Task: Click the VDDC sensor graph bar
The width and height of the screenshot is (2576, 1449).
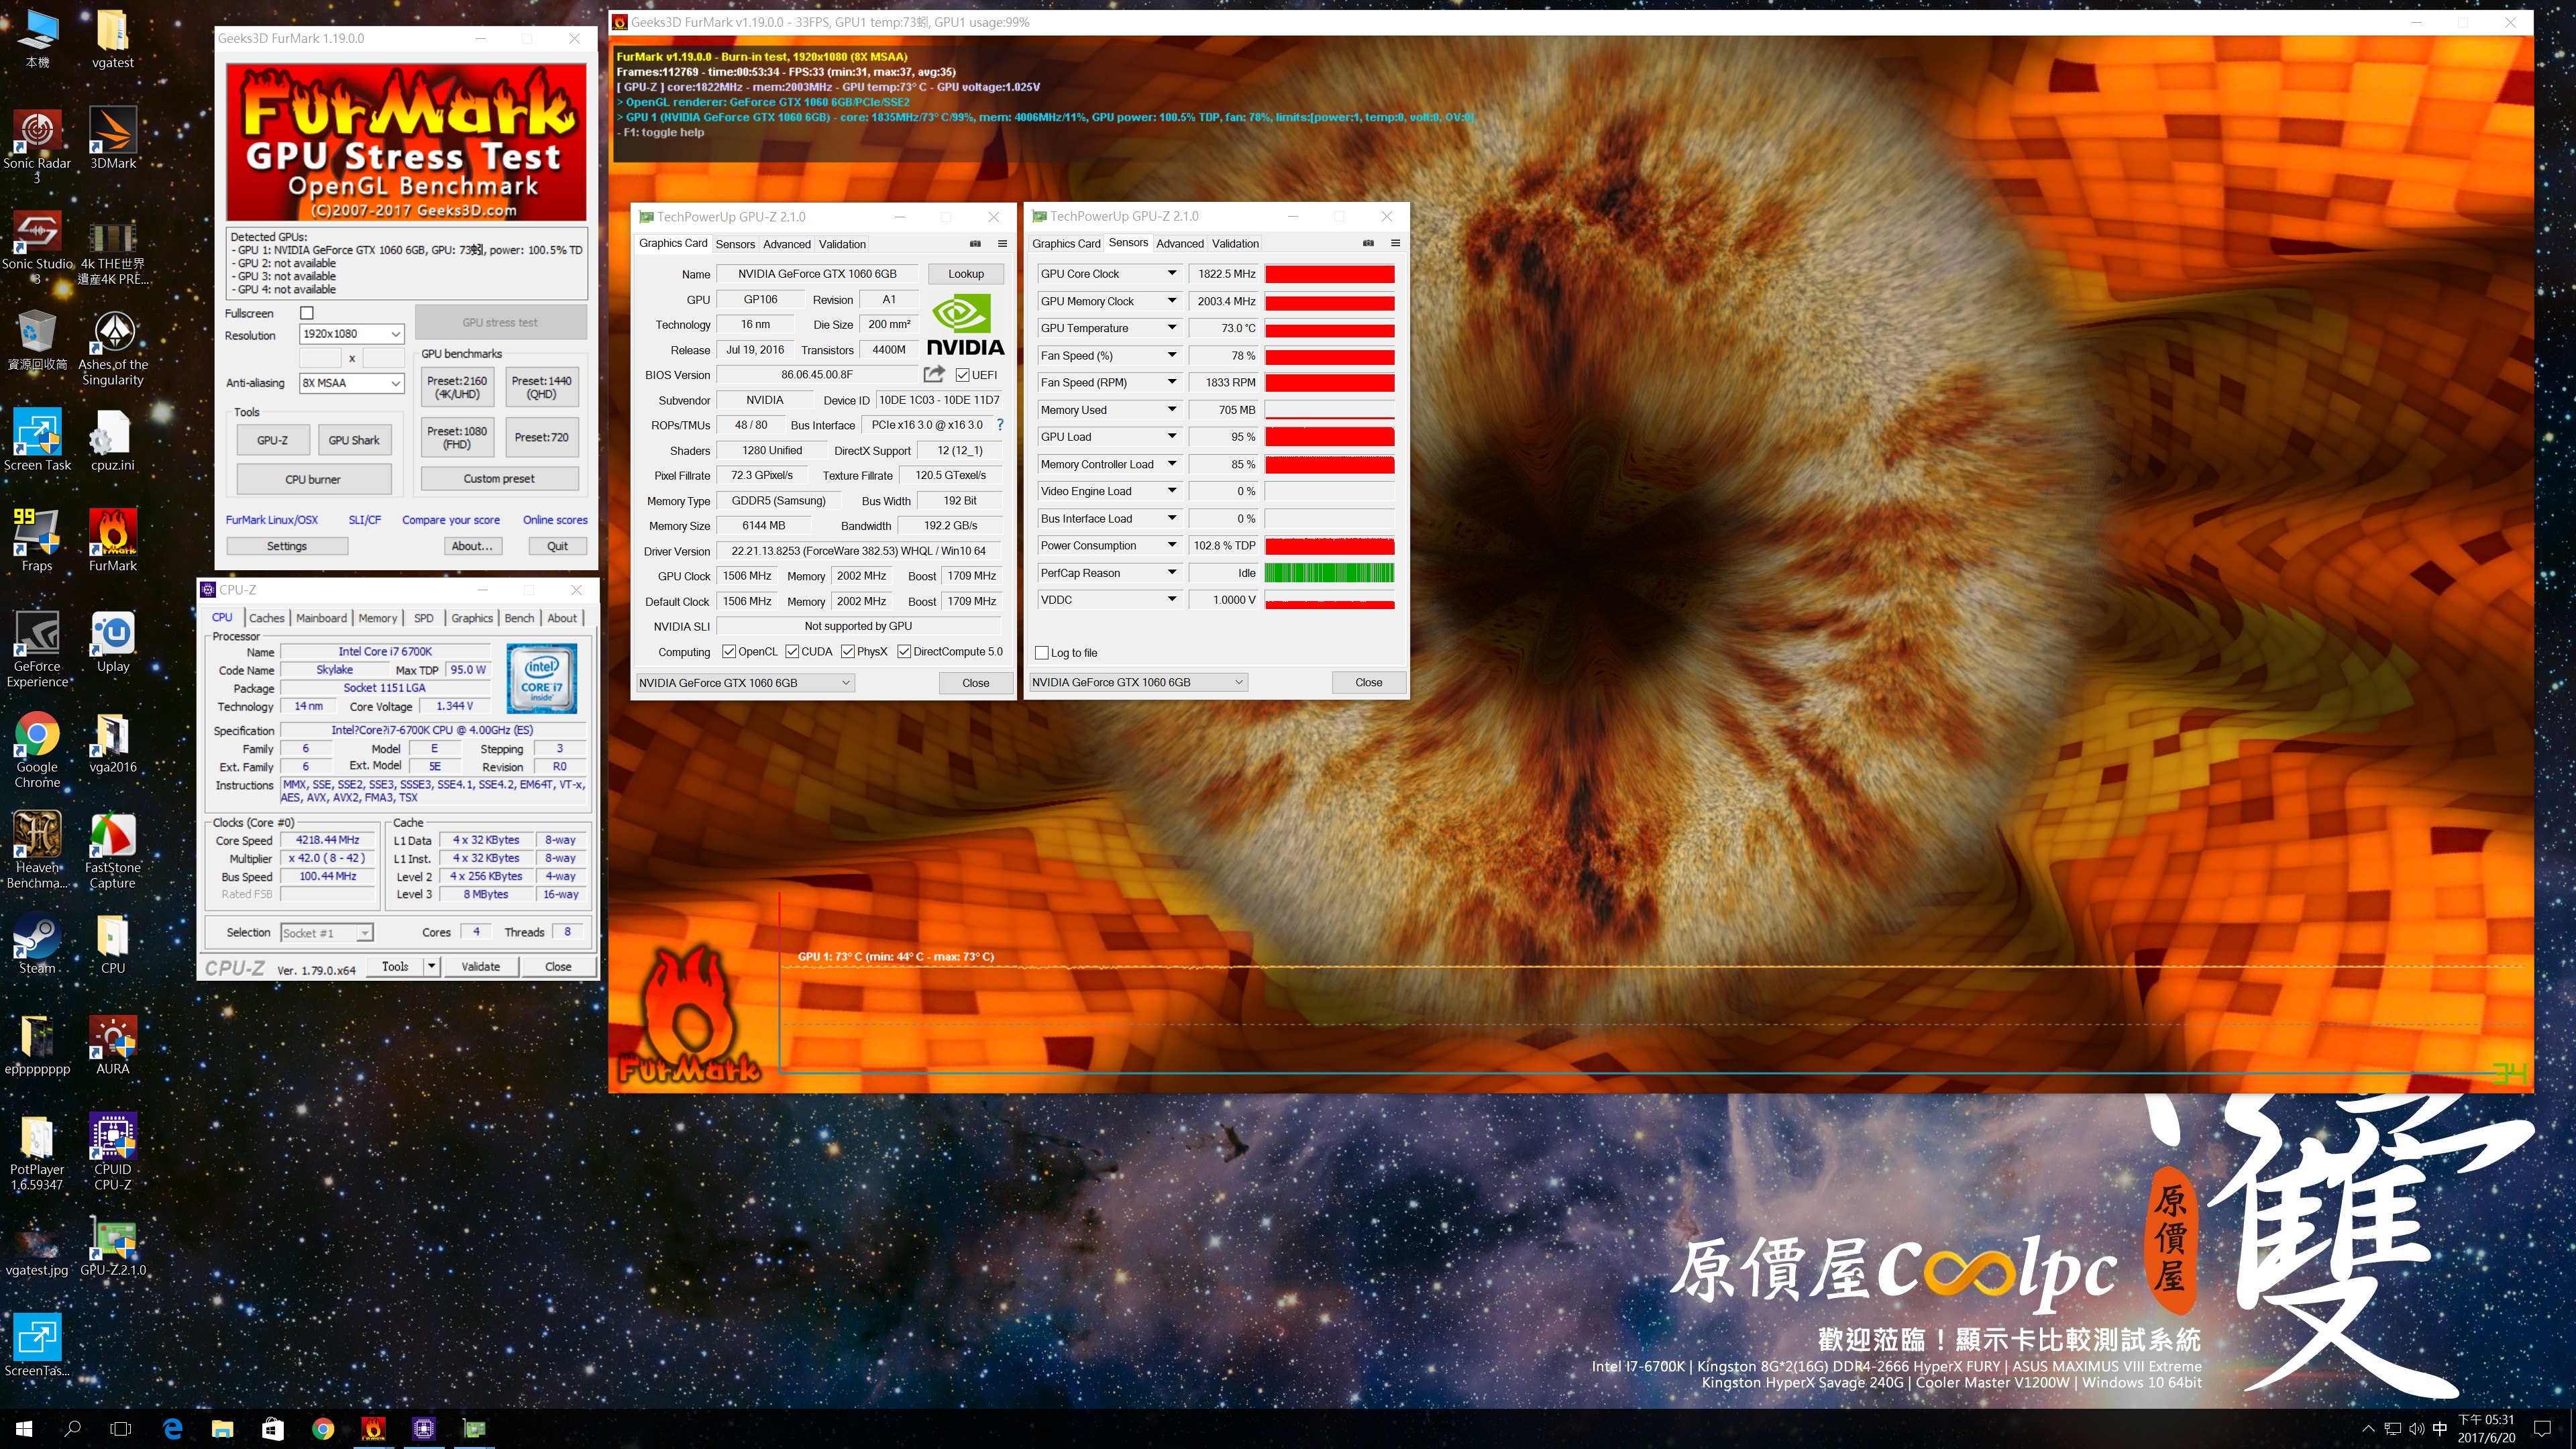Action: click(1329, 600)
